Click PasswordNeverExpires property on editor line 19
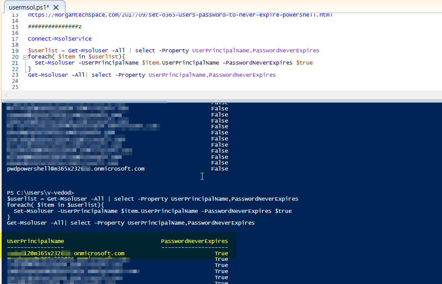This screenshot has height=284, width=442. (286, 51)
